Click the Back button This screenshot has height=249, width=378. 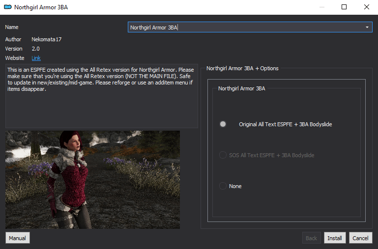click(312, 238)
